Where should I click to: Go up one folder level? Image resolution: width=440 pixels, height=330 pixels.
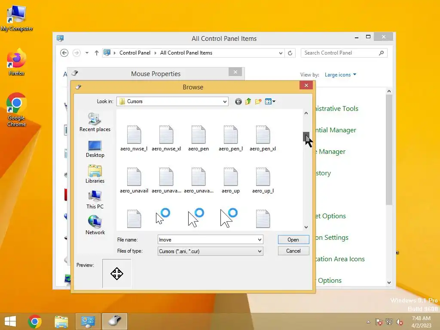[248, 101]
